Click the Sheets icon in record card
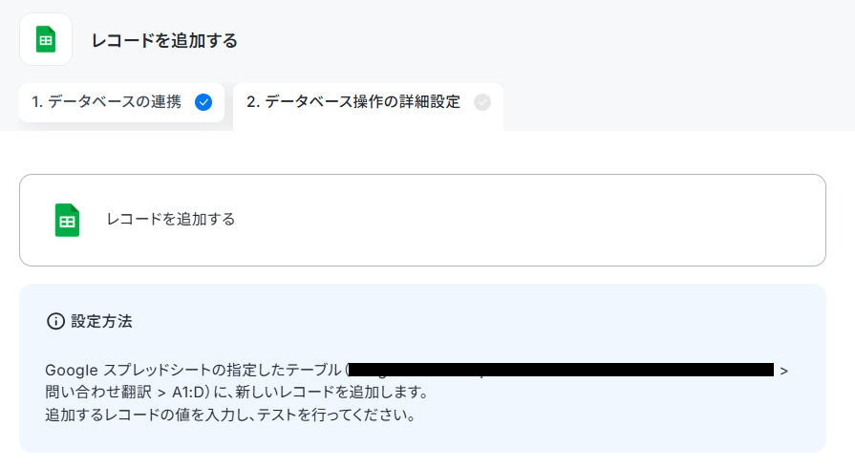 (x=67, y=220)
